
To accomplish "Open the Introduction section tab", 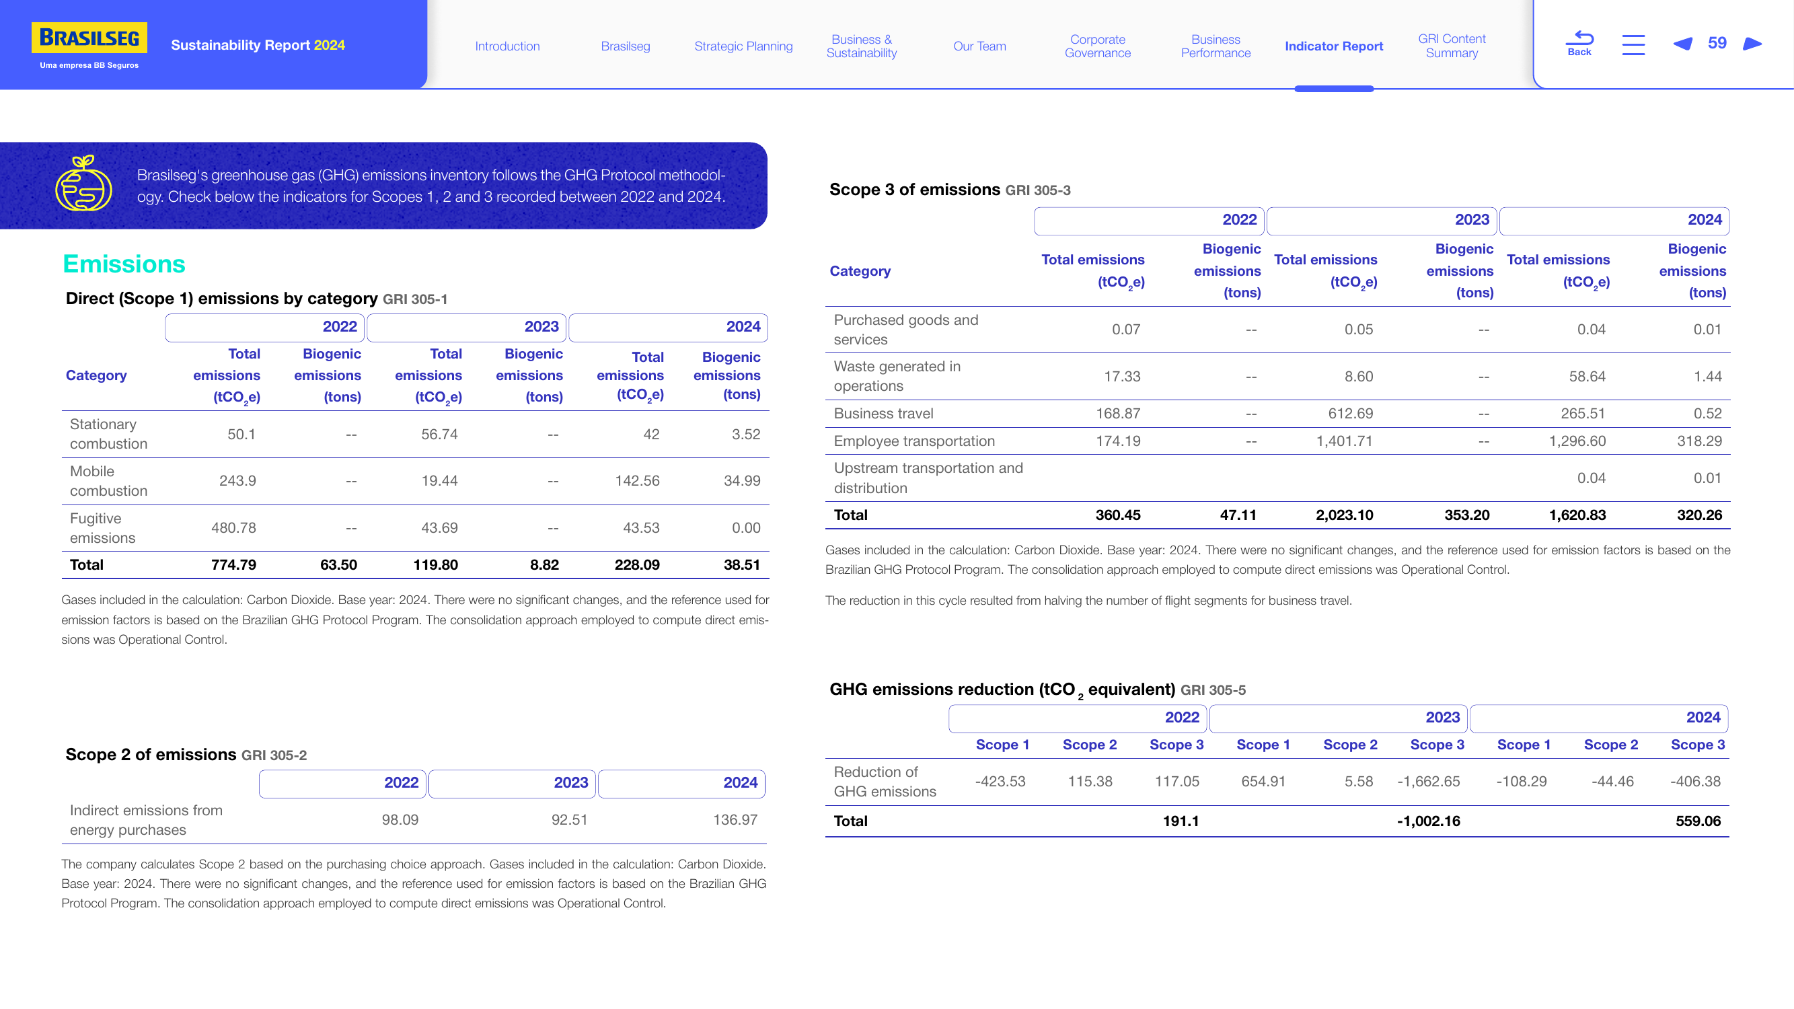I will pos(507,46).
